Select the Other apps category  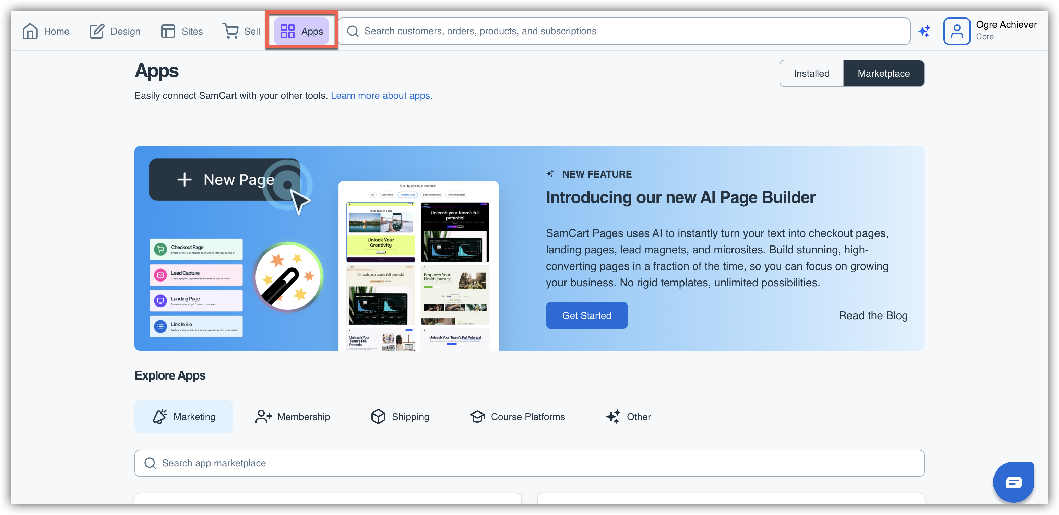(x=628, y=416)
